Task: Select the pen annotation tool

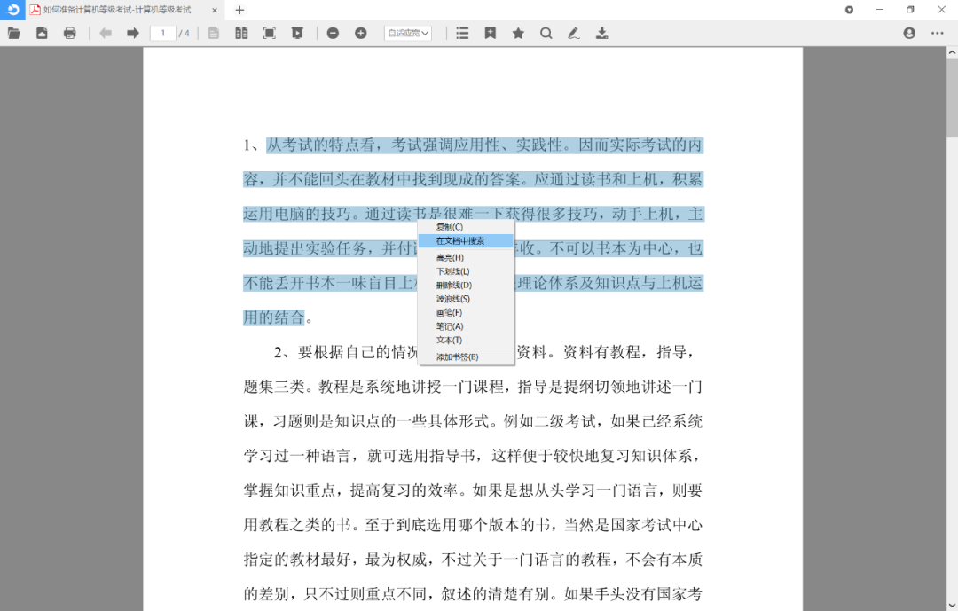Action: coord(573,33)
